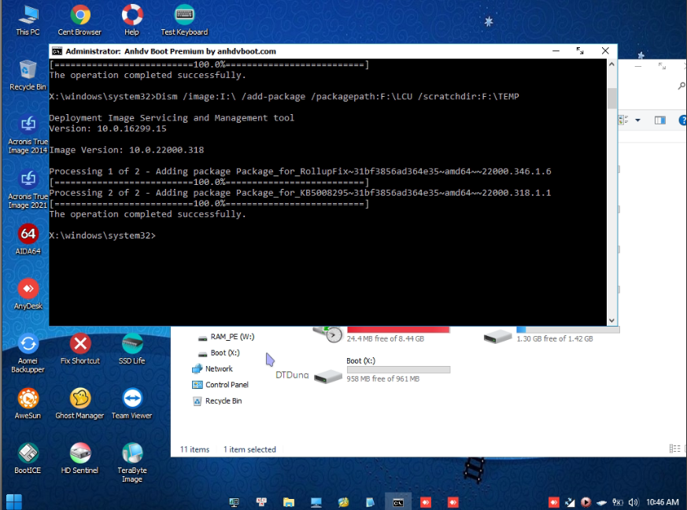The width and height of the screenshot is (687, 510).
Task: Toggle the Explorer preview pane button
Action: click(659, 120)
